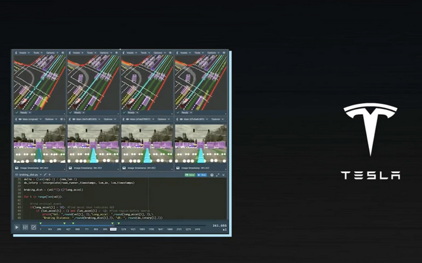Click the camera icon in Main (original) header
422x263 pixels.
20,119
